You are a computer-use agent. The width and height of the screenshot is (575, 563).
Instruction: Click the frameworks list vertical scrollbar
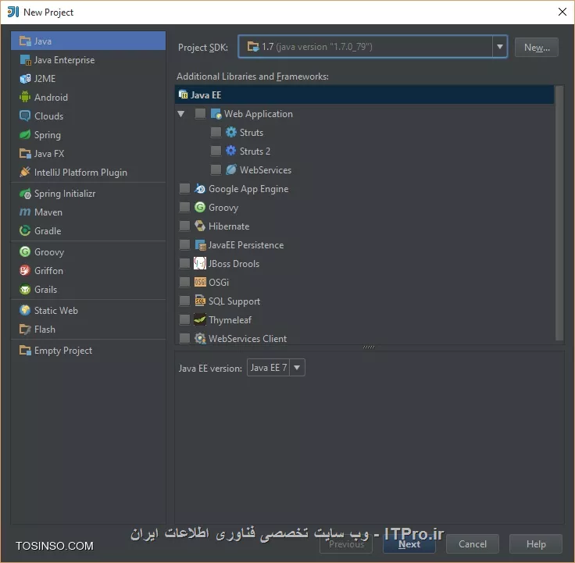(x=559, y=213)
